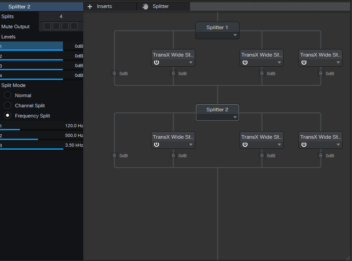Click the Mute Output label
The image size is (352, 261).
pyautogui.click(x=15, y=26)
